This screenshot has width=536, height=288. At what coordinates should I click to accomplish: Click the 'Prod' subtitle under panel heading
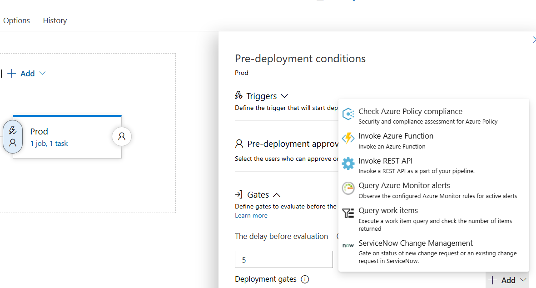[241, 73]
